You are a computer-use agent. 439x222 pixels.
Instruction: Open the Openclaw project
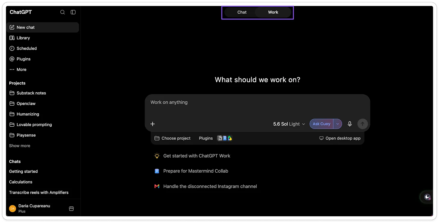pos(43,103)
